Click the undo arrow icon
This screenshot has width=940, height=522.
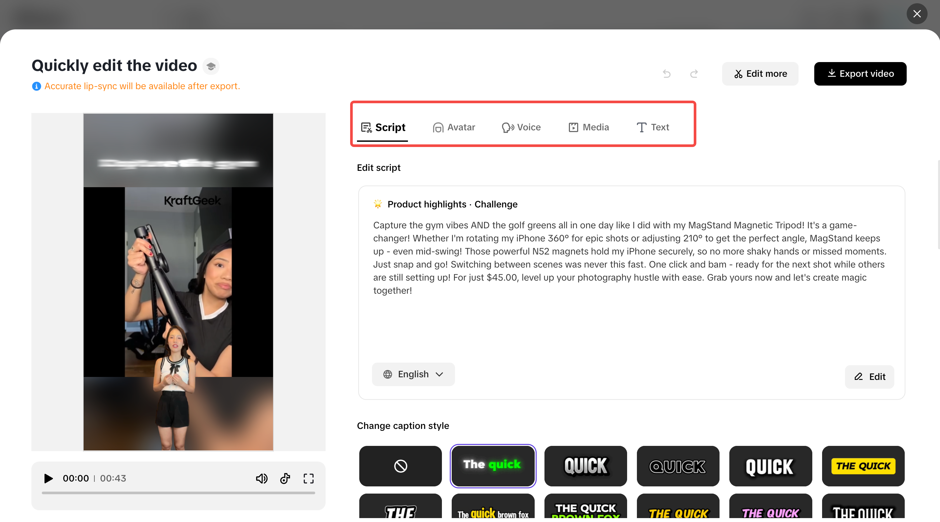[666, 74]
